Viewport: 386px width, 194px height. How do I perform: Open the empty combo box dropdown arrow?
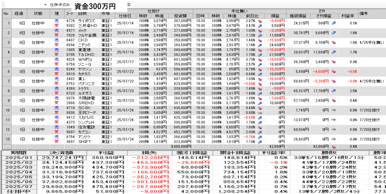point(45,5)
